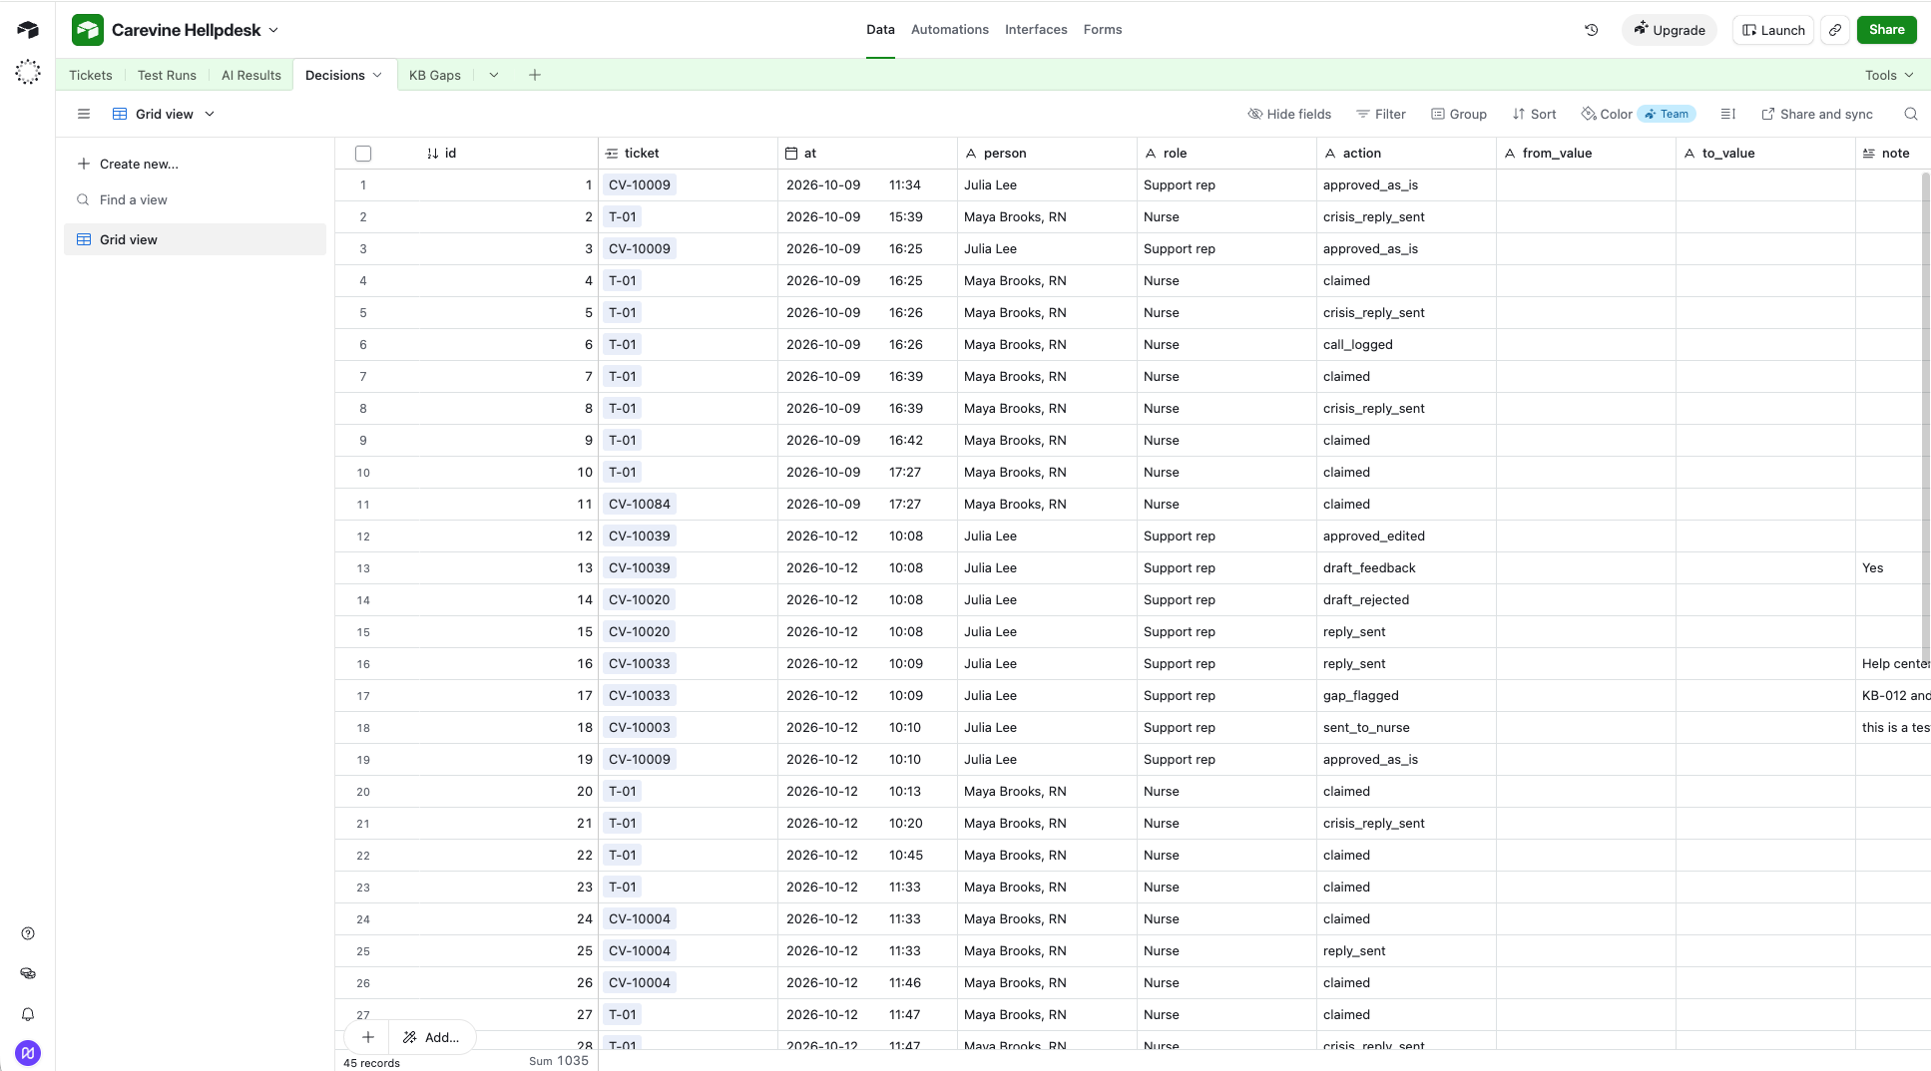Viewport: 1931px width, 1071px height.
Task: Open the Sort options
Action: pos(1534,114)
